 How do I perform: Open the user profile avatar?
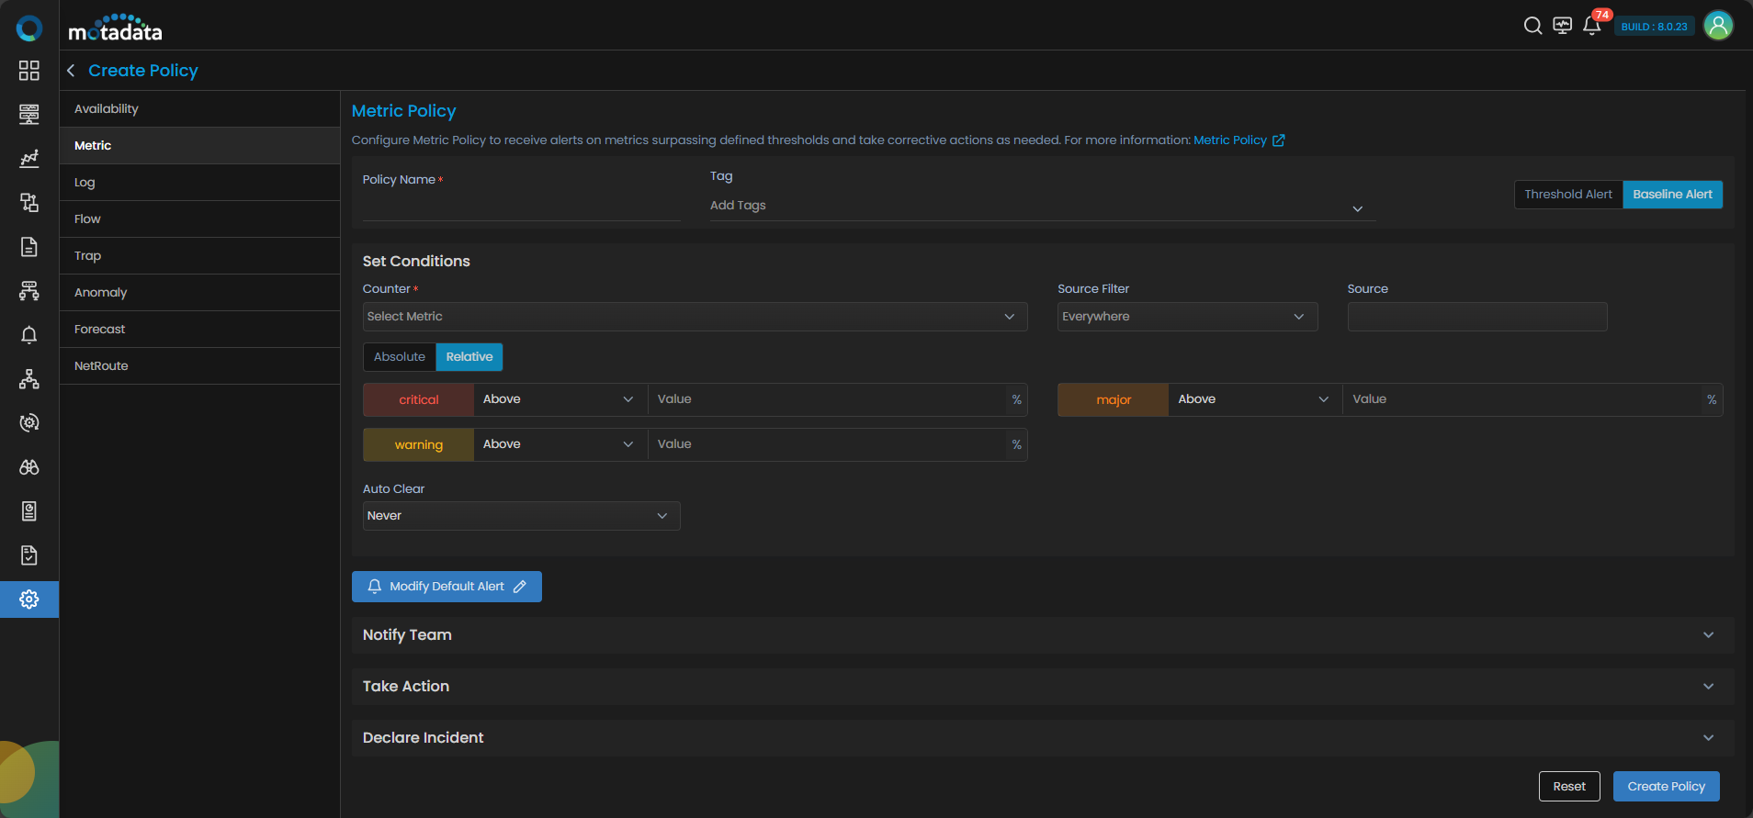point(1717,26)
